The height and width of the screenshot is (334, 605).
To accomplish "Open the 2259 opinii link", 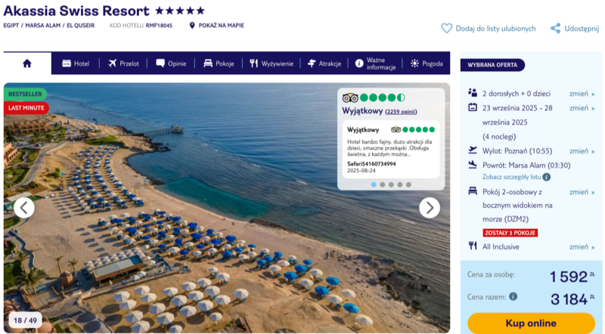I will point(402,112).
